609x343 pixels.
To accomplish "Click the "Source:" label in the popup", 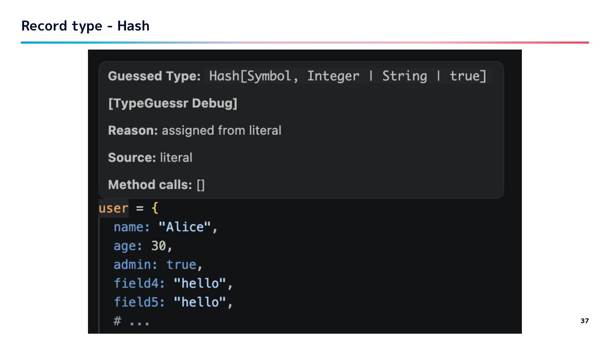I will pyautogui.click(x=132, y=158).
